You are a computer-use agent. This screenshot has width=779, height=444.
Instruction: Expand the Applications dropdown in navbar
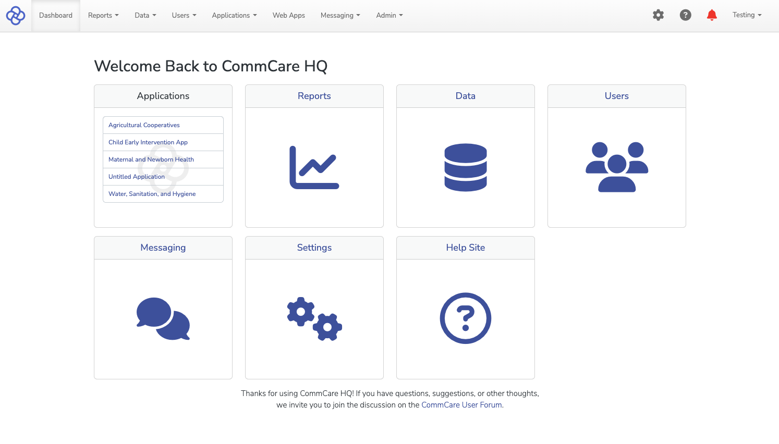234,16
